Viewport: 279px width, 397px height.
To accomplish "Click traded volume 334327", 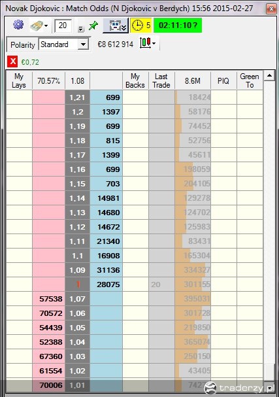I will (x=193, y=270).
